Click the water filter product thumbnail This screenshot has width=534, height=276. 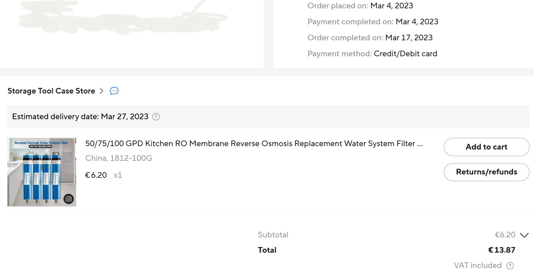[x=41, y=172]
